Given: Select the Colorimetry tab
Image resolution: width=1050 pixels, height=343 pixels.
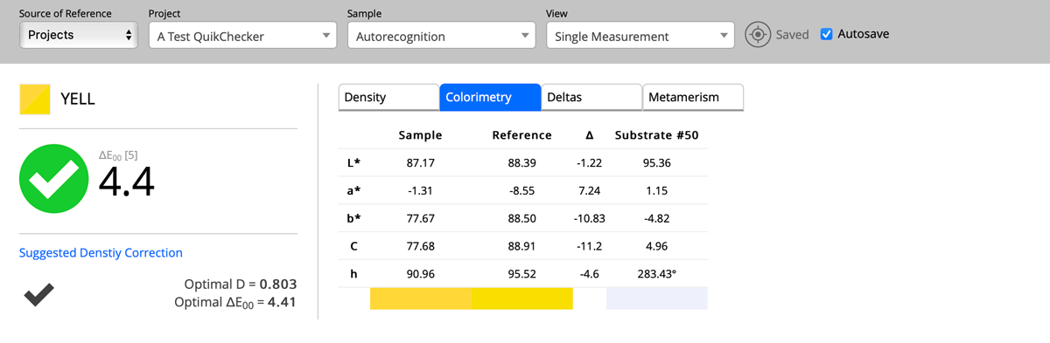Looking at the screenshot, I should click(490, 97).
